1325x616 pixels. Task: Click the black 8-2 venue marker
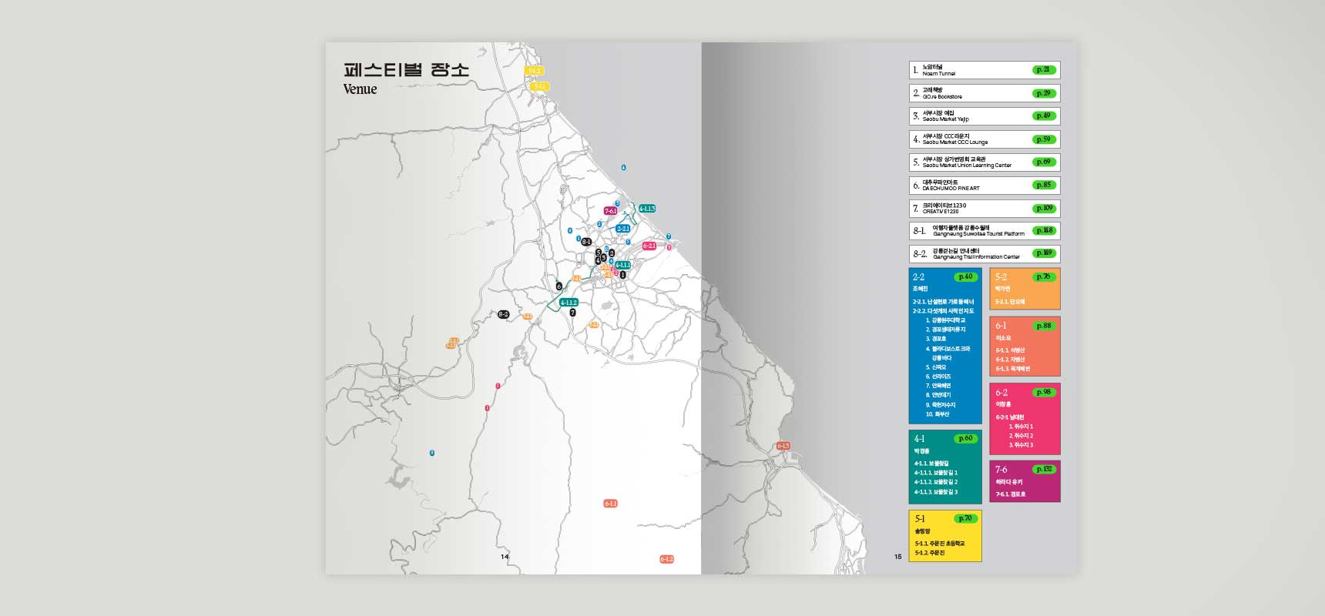[504, 314]
